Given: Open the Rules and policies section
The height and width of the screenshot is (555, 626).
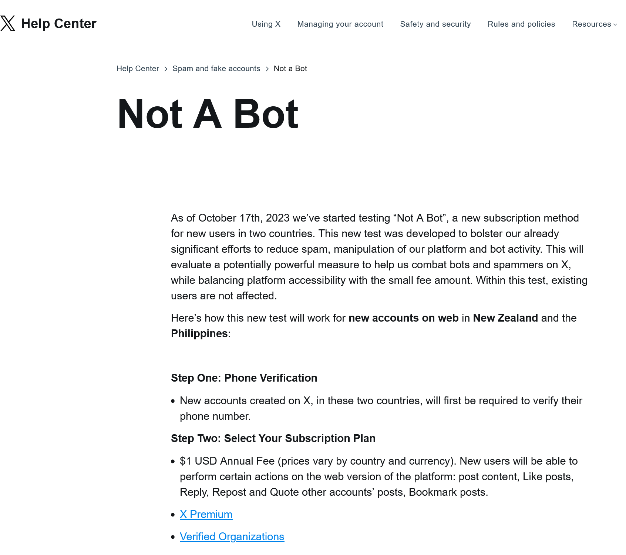Looking at the screenshot, I should [521, 24].
